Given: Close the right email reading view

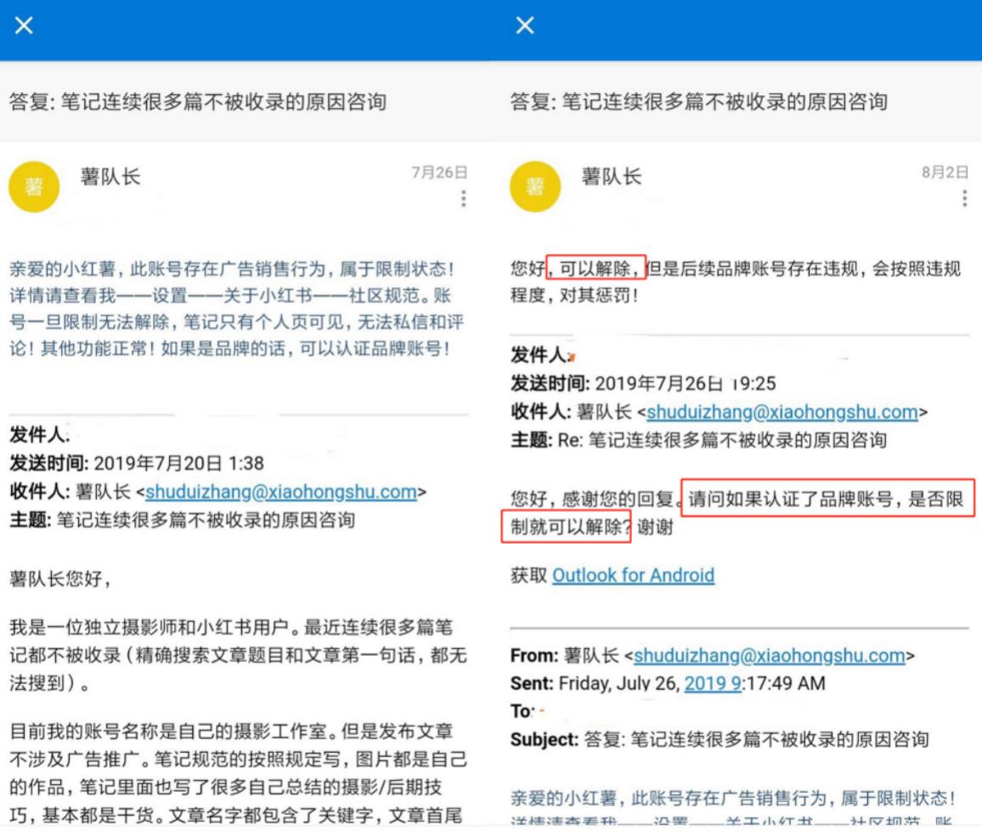Looking at the screenshot, I should pyautogui.click(x=524, y=25).
